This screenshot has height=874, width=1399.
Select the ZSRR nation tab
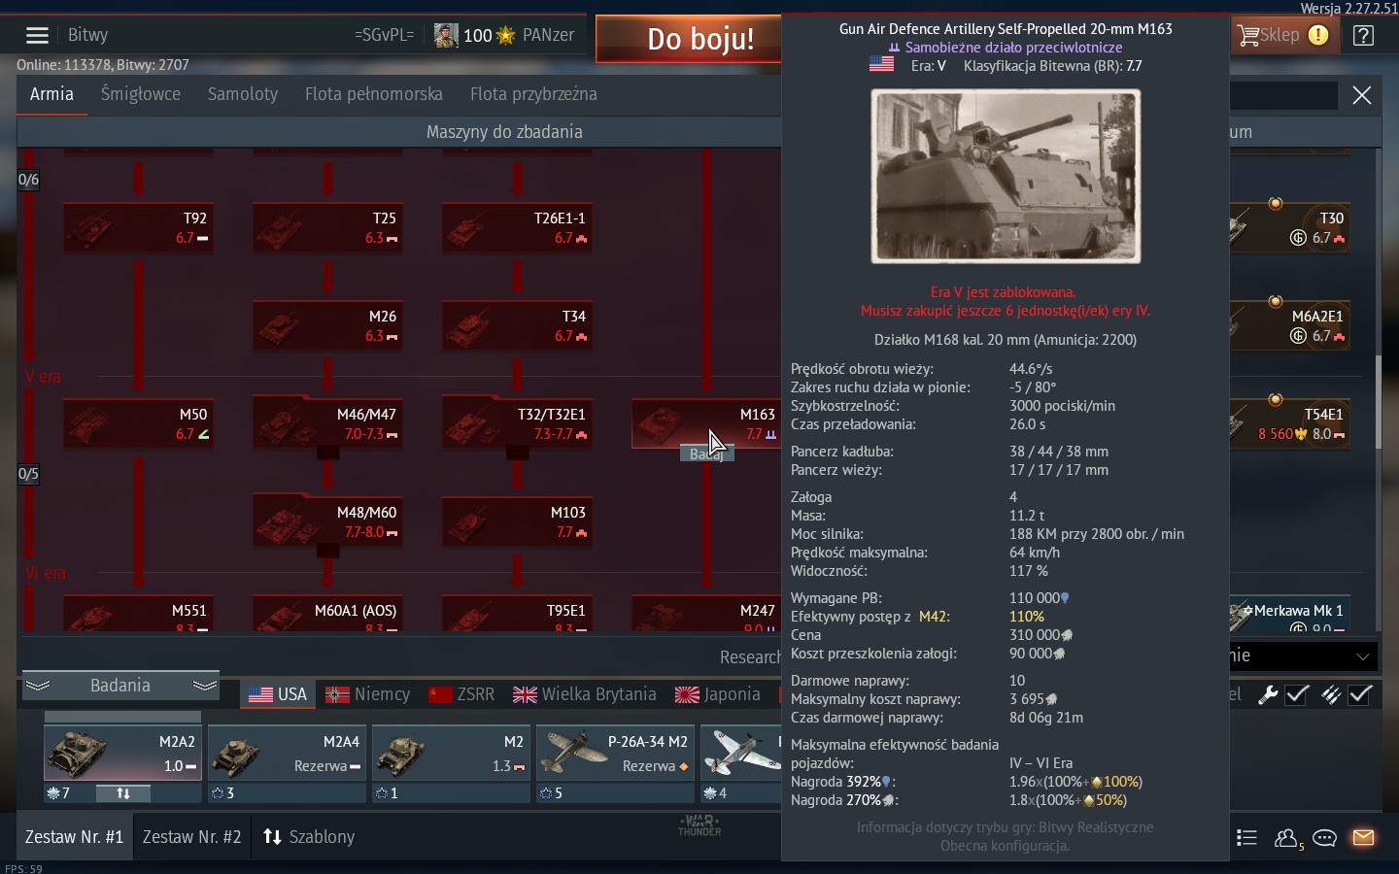tap(461, 694)
